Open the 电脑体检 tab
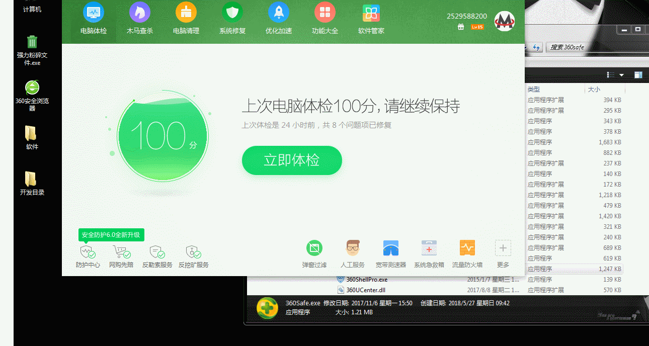The width and height of the screenshot is (649, 346). click(94, 19)
